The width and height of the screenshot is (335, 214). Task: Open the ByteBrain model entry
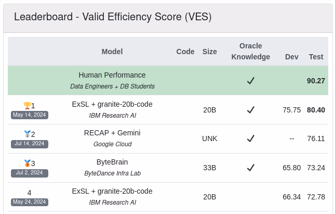coord(112,162)
